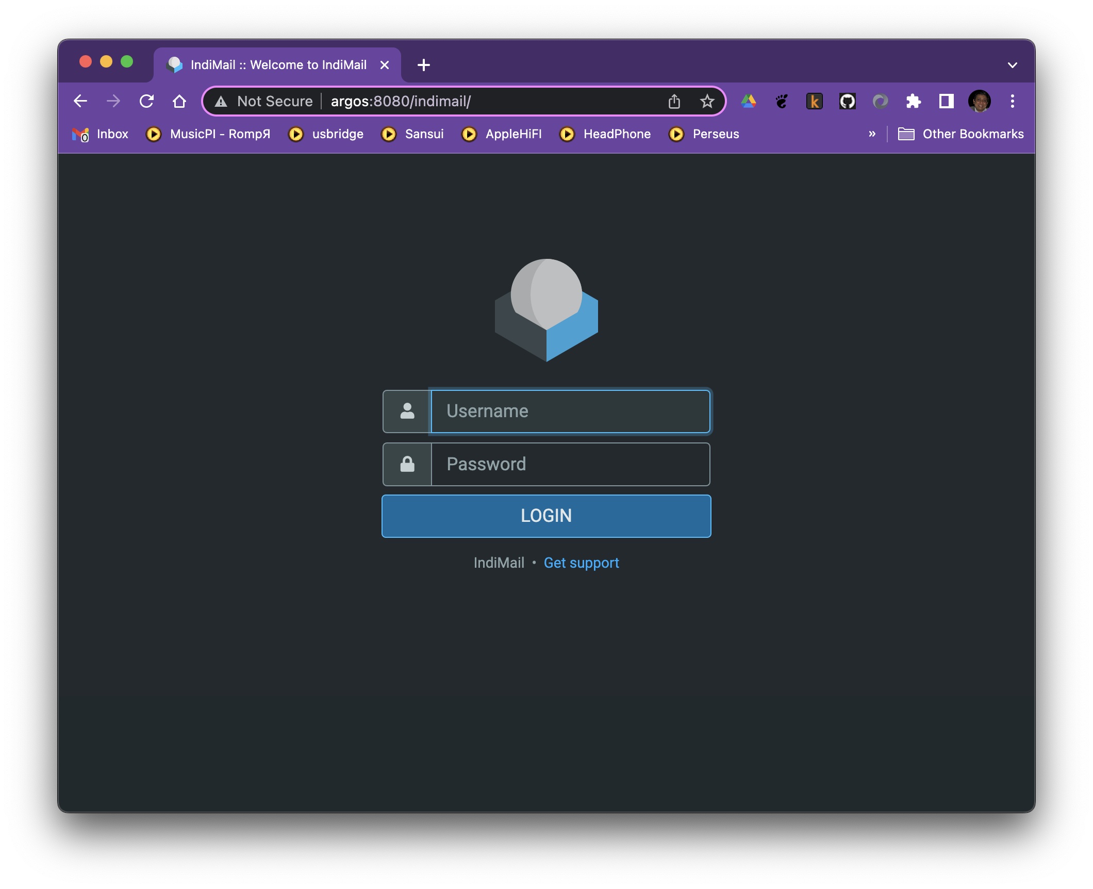
Task: Focus the Username input field
Action: point(570,411)
